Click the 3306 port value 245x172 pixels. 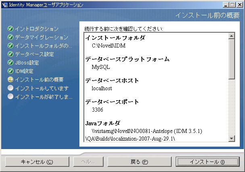(98, 110)
